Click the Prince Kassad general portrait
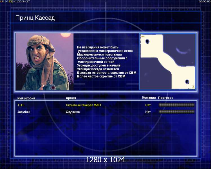 (44, 62)
